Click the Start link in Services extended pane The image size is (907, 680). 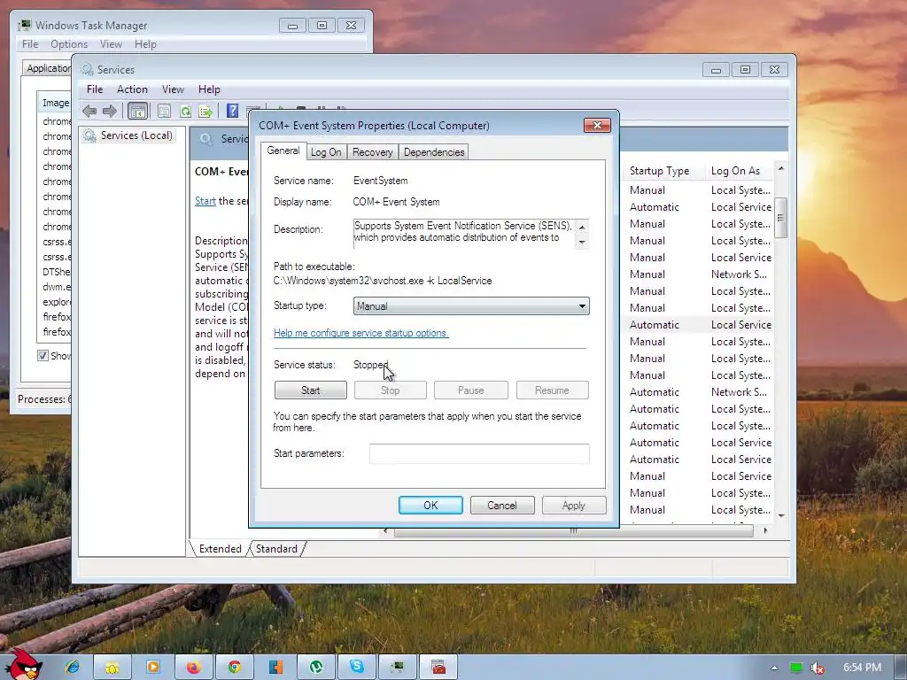click(x=205, y=201)
